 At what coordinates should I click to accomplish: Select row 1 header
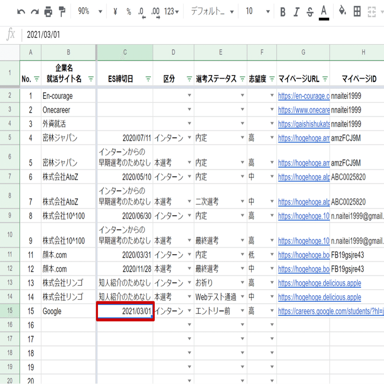[x=10, y=73]
